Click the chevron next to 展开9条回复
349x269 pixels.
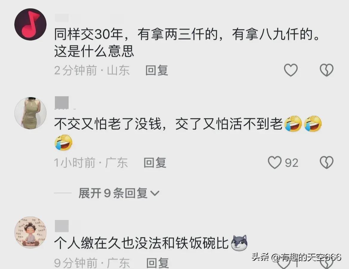coord(155,193)
